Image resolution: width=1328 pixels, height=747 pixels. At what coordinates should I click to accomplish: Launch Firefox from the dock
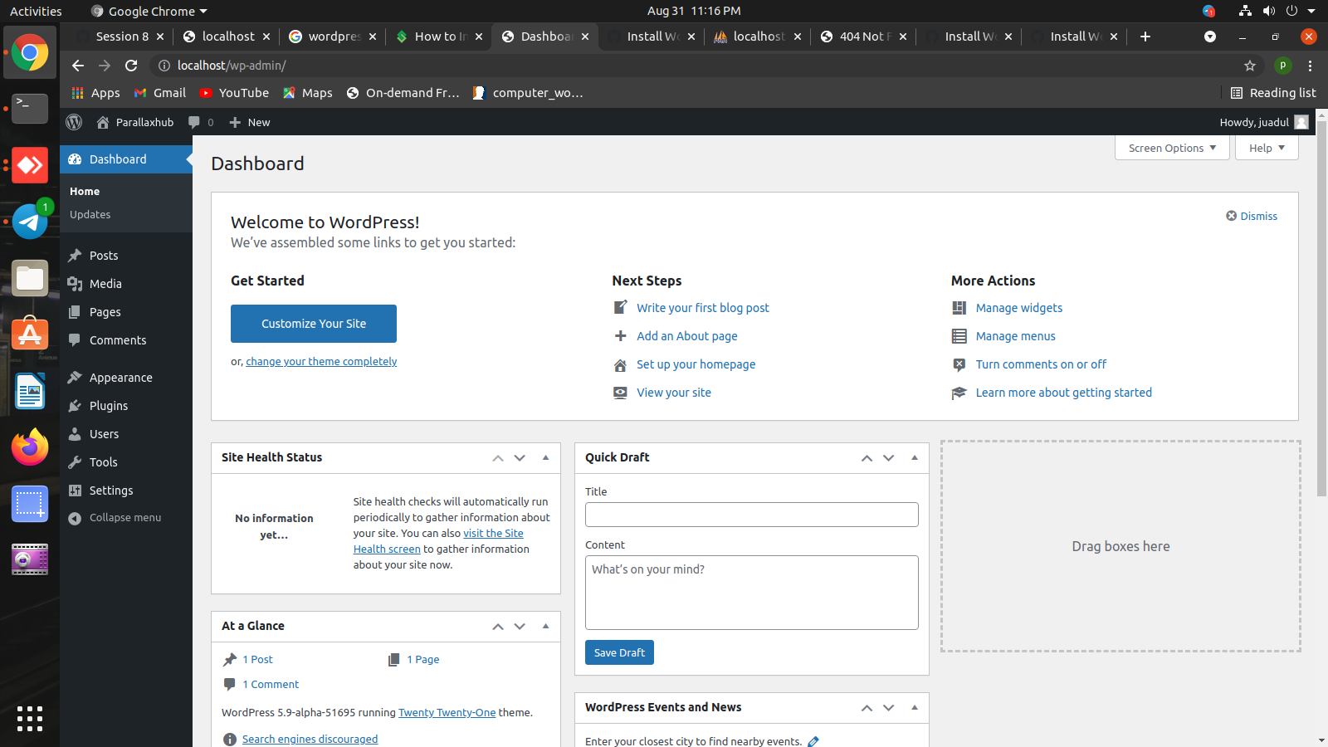(30, 447)
